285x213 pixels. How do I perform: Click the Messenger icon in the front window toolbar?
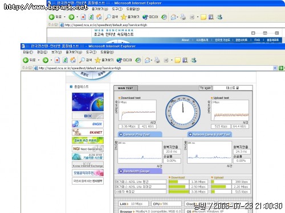coord(193,60)
